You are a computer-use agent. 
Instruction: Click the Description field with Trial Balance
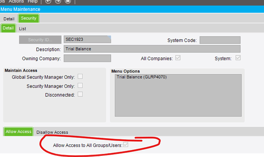coord(152,49)
